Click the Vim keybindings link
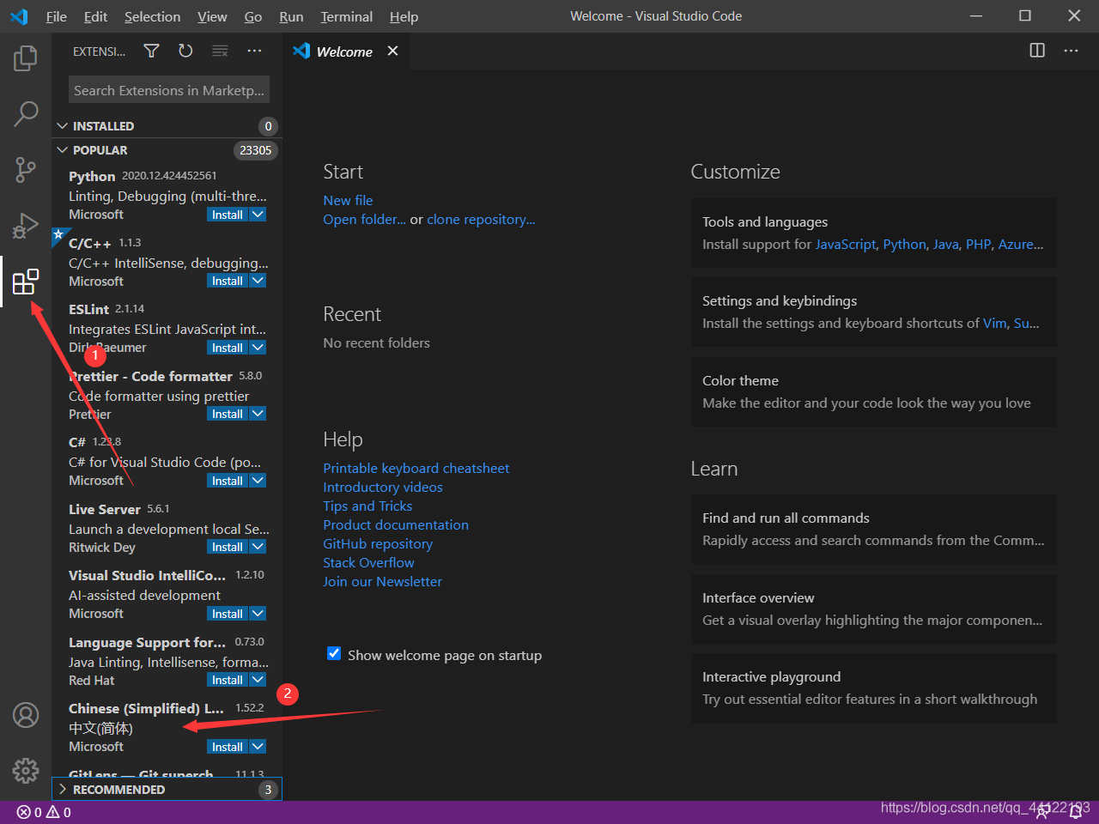This screenshot has height=824, width=1099. (x=994, y=324)
